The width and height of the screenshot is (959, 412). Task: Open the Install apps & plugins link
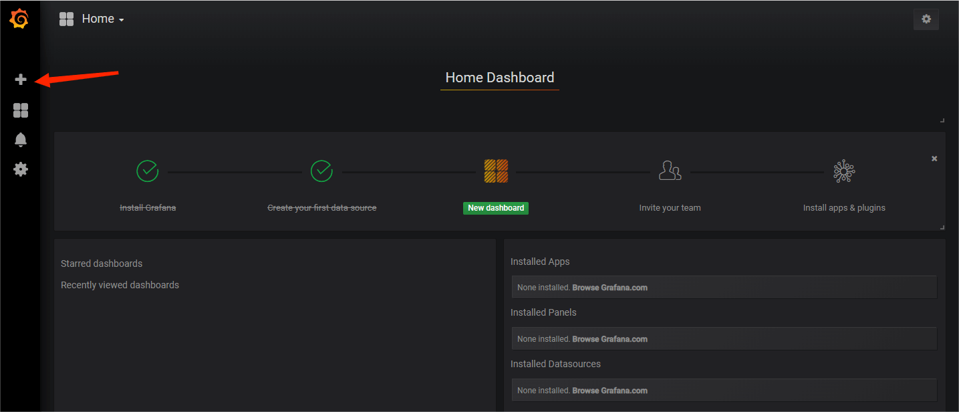point(844,208)
